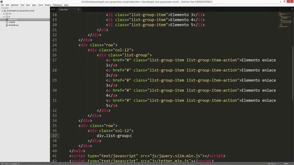Open the Goto menu
Viewport: 294px width, 165px height.
click(34, 5)
